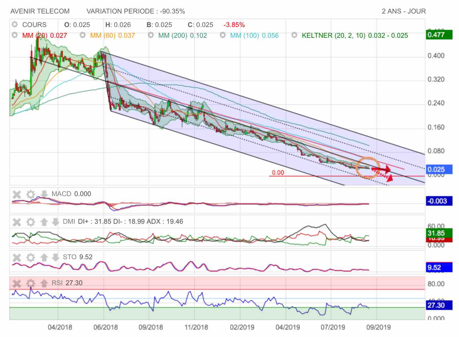
Task: Click the MM (100) 0.056 legend
Action: click(254, 36)
